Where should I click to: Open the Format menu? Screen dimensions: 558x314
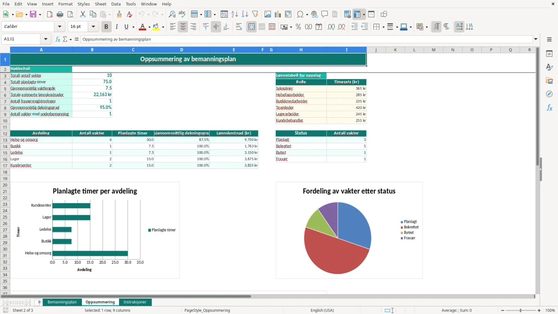[65, 4]
